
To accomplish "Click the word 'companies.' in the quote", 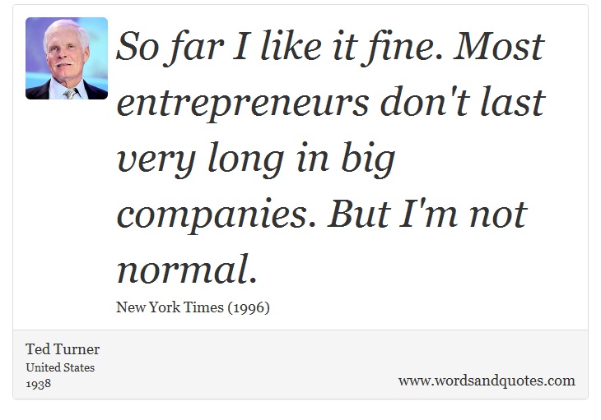I will pyautogui.click(x=217, y=215).
